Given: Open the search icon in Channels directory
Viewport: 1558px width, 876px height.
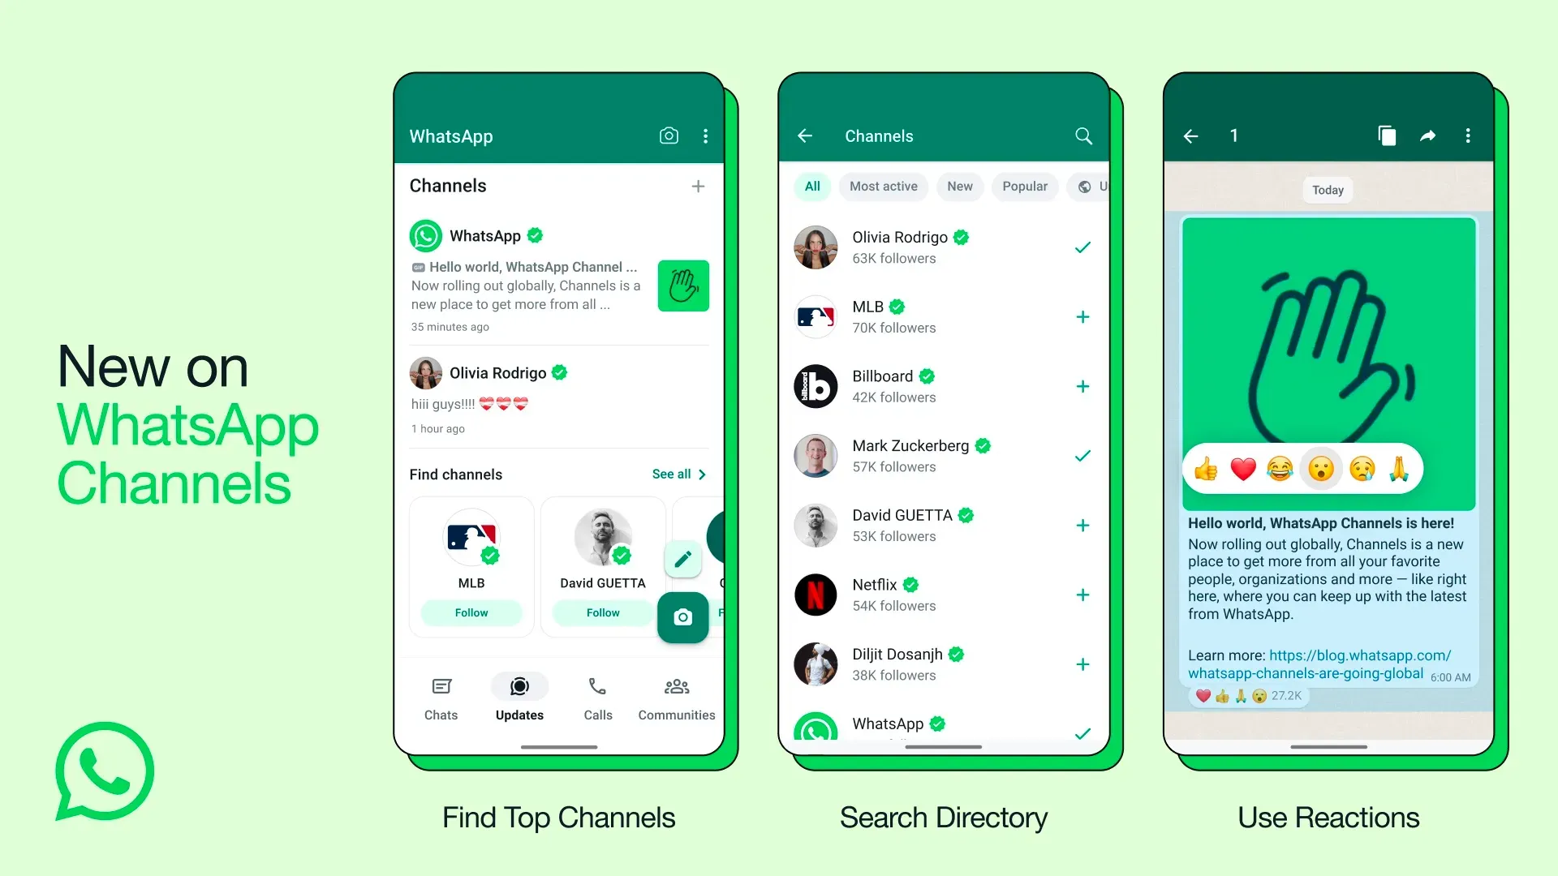Looking at the screenshot, I should pos(1083,135).
